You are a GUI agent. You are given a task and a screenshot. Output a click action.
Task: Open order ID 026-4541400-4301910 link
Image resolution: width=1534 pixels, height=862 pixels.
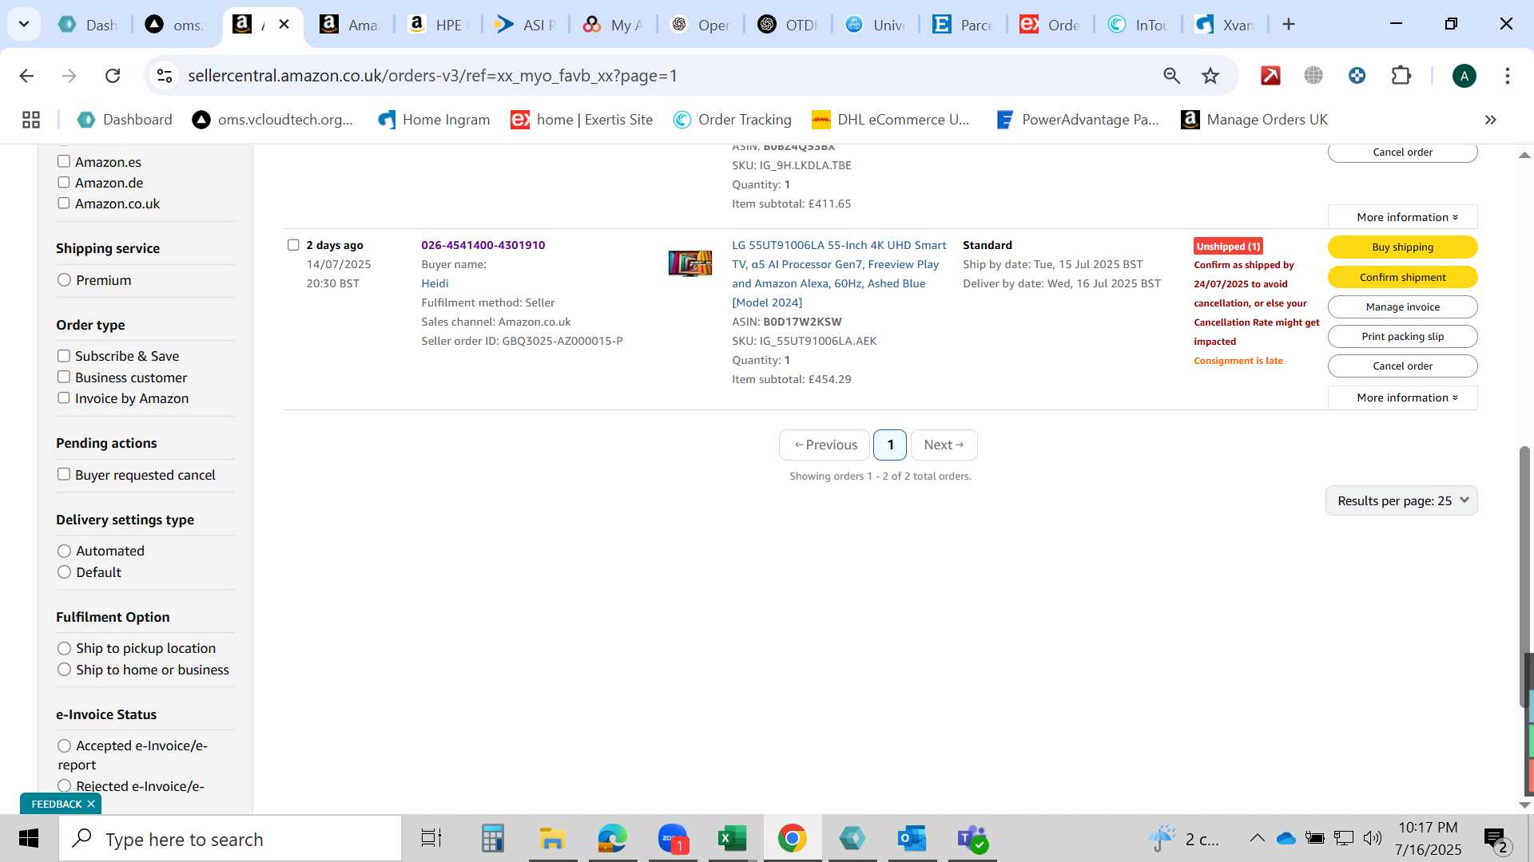483,245
